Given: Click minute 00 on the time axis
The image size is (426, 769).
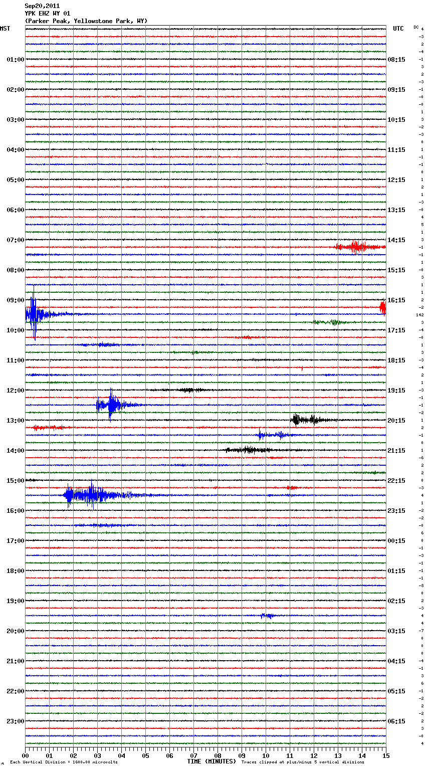Looking at the screenshot, I should [25, 755].
